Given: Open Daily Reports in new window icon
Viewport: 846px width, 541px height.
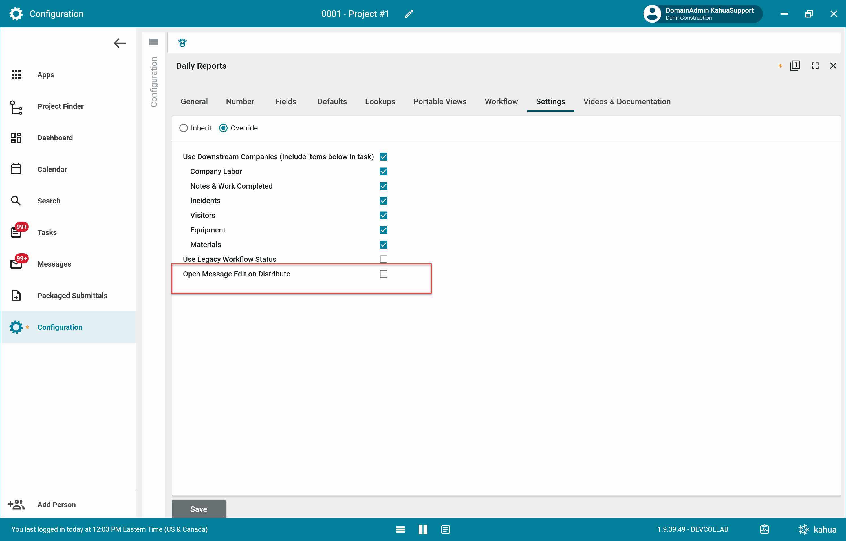Looking at the screenshot, I should point(794,66).
